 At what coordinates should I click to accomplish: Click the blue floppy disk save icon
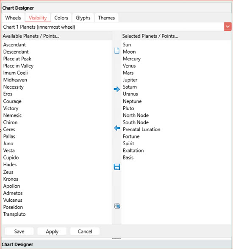tap(117, 167)
